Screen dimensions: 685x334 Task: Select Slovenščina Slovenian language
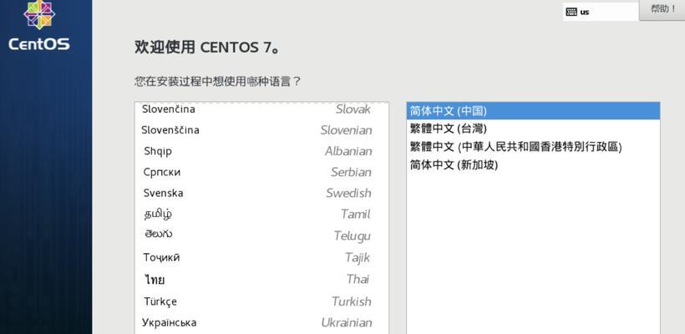[x=261, y=130]
